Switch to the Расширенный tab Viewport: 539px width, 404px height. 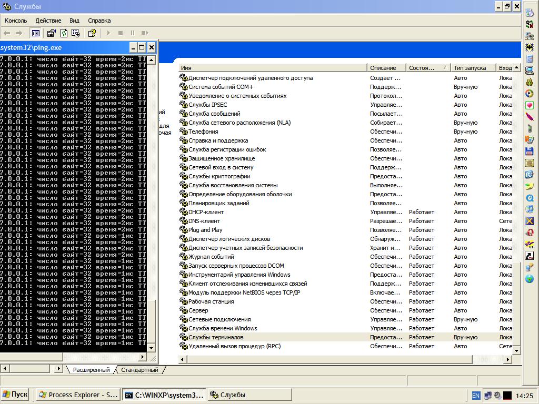(x=91, y=370)
